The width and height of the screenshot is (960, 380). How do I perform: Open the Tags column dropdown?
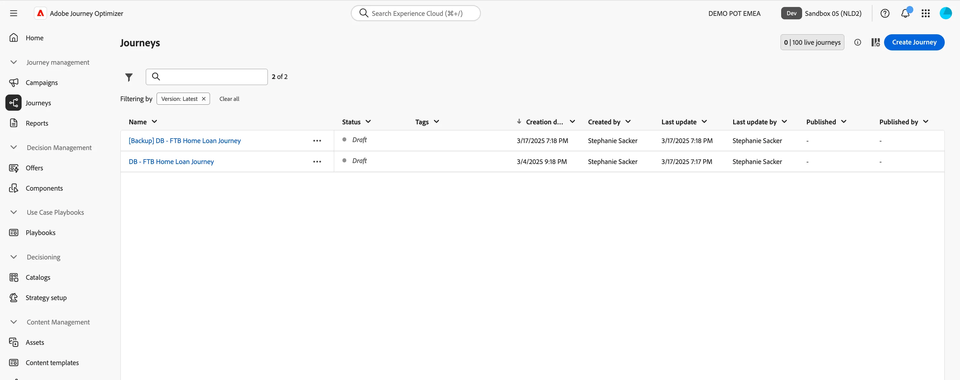[436, 122]
